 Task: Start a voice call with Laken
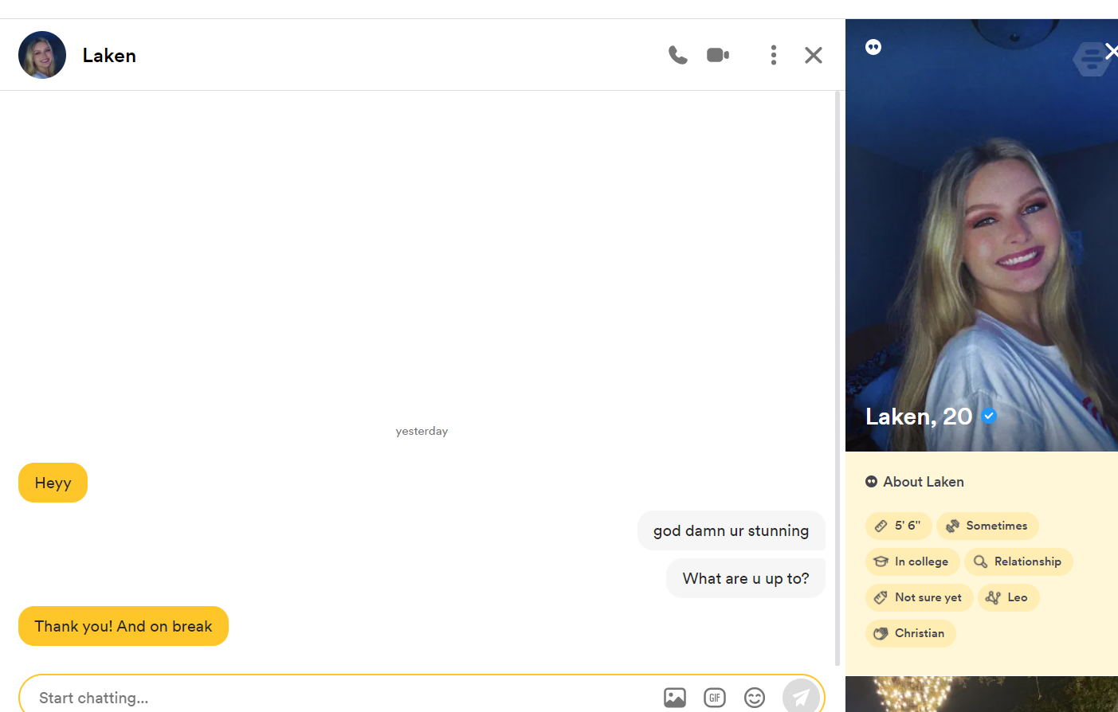point(677,55)
